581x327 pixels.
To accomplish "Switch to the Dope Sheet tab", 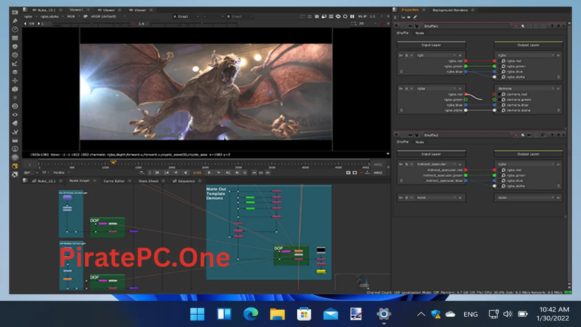I will click(148, 181).
